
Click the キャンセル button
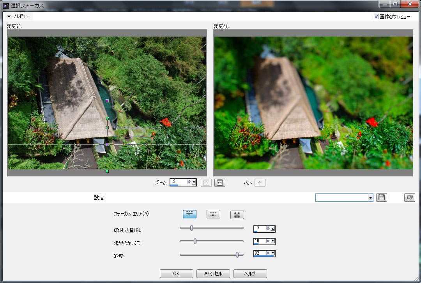click(x=213, y=274)
